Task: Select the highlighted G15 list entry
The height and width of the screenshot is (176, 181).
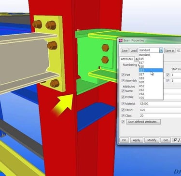Action: (x=151, y=70)
